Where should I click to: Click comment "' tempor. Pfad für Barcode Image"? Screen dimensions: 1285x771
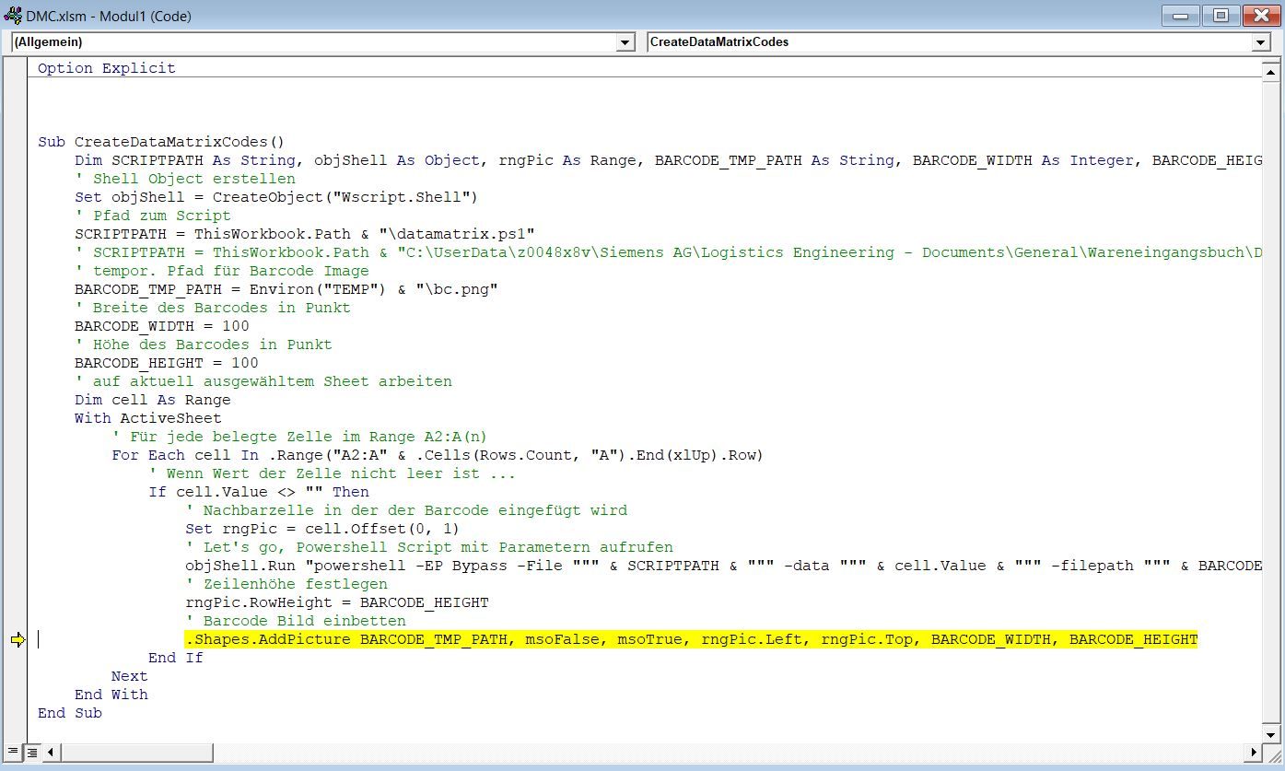point(222,271)
